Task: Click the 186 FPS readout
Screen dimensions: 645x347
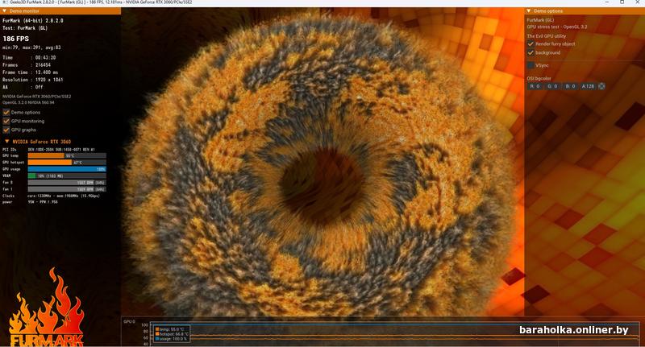Action: [x=16, y=39]
